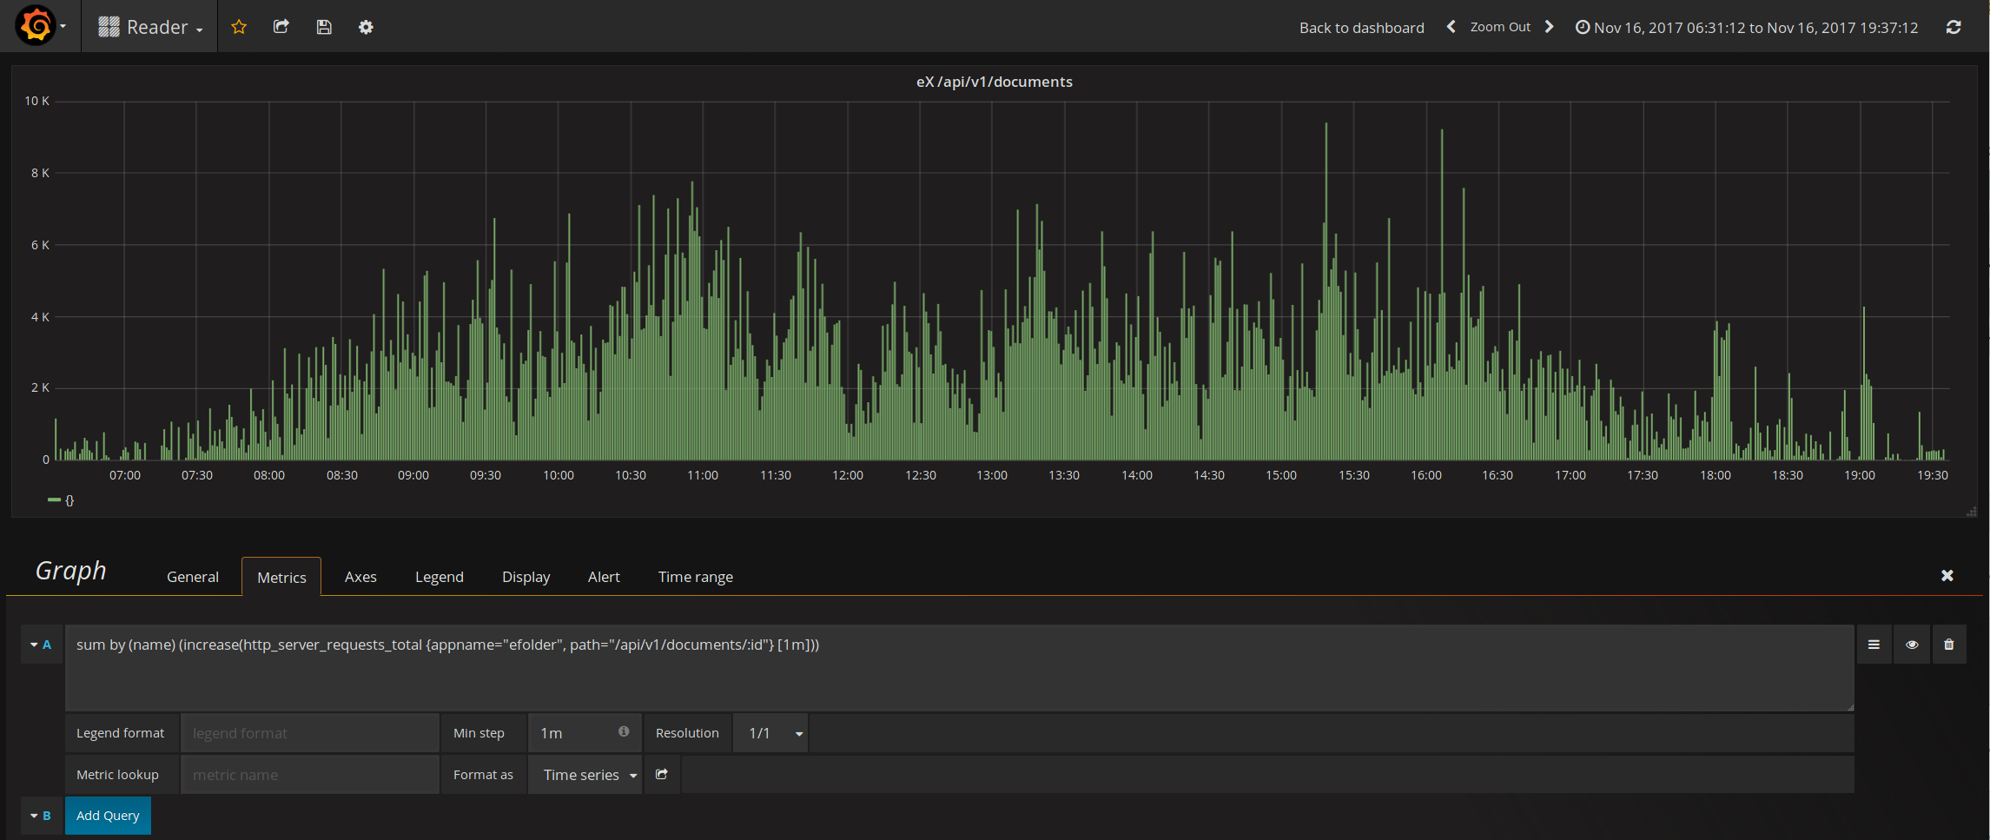Click the external link icon beside Format as
Viewport: 1990px width, 840px height.
click(x=662, y=774)
